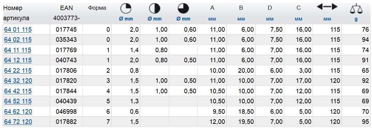This screenshot has height=128, width=372.
Task: Open article link 64 52 115
Action: [18, 101]
